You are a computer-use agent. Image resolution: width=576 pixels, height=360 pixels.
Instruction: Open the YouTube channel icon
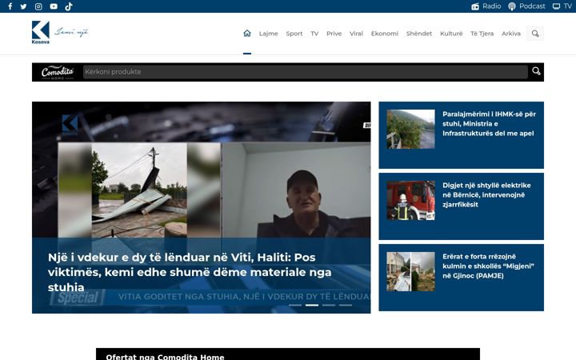point(54,6)
